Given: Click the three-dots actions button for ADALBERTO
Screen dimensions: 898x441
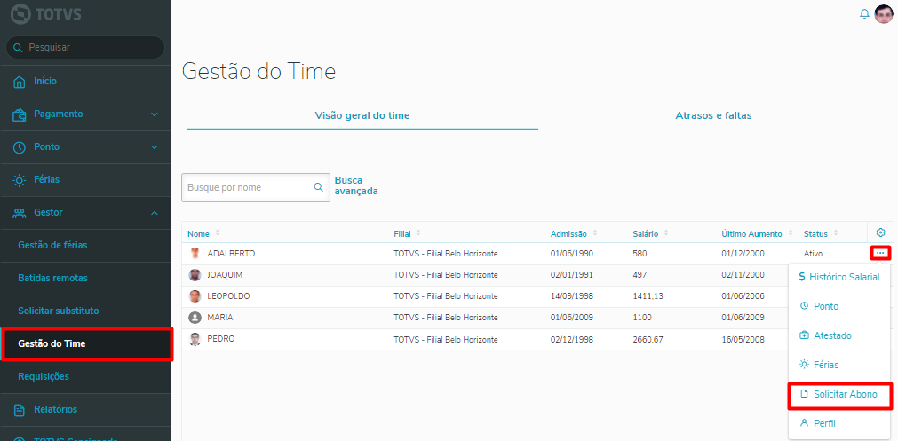Looking at the screenshot, I should [881, 253].
